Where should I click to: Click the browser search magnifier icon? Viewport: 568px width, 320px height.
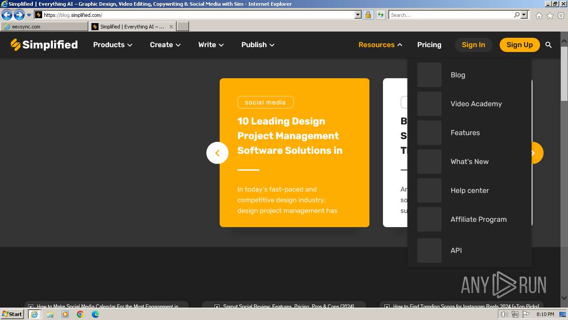click(517, 15)
